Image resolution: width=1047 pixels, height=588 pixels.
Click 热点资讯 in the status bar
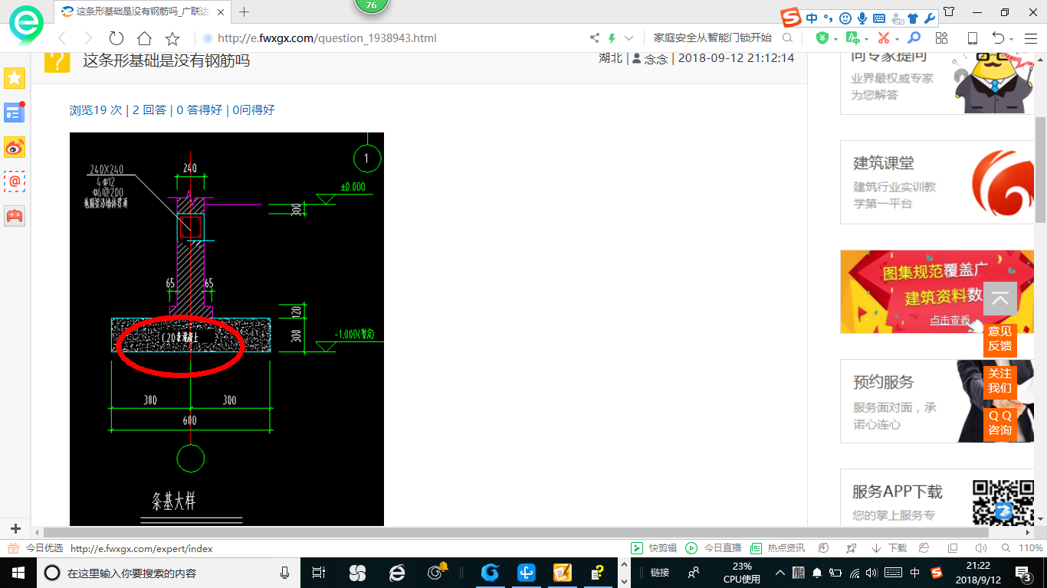pyautogui.click(x=778, y=548)
